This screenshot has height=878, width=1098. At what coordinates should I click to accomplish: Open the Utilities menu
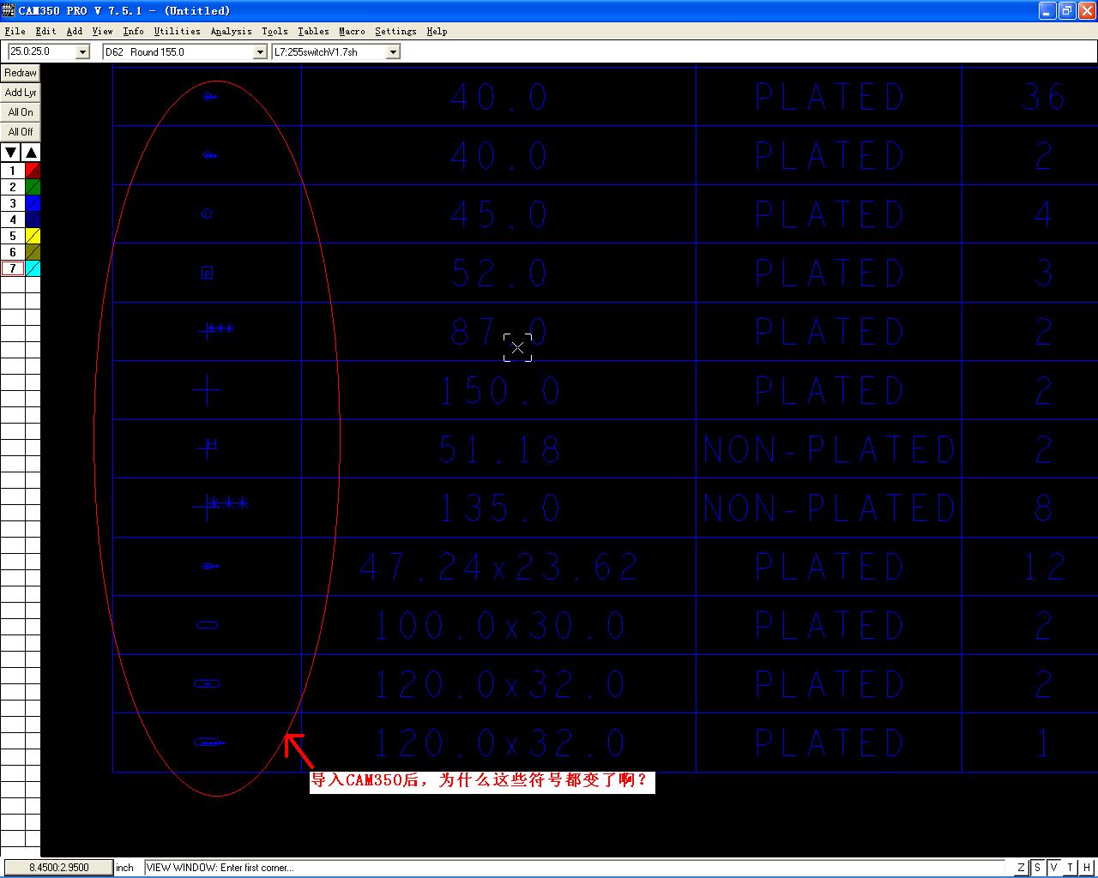[177, 31]
